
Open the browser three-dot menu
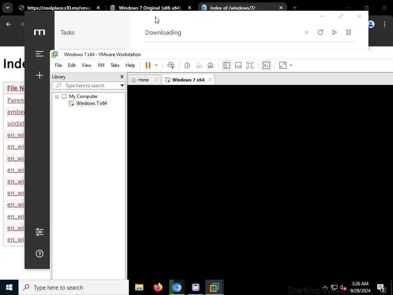pos(385,24)
